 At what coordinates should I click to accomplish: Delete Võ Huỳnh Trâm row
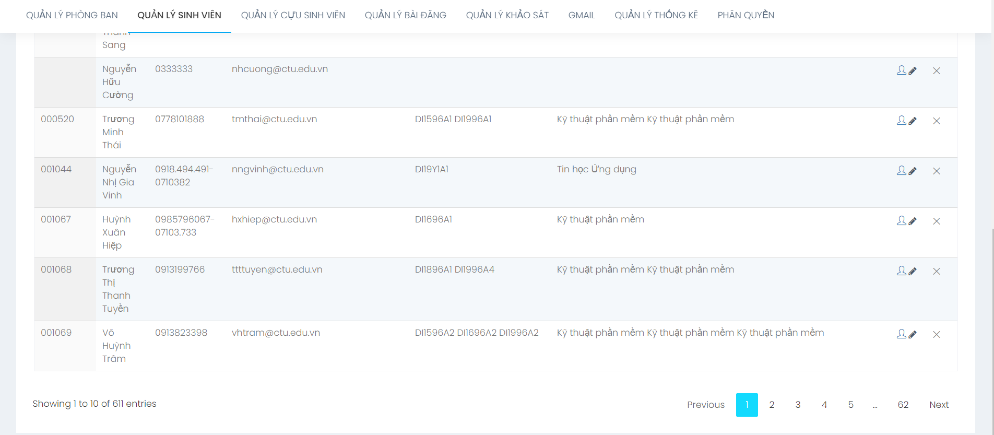[x=937, y=335]
